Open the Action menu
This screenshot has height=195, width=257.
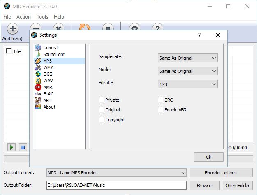[23, 17]
